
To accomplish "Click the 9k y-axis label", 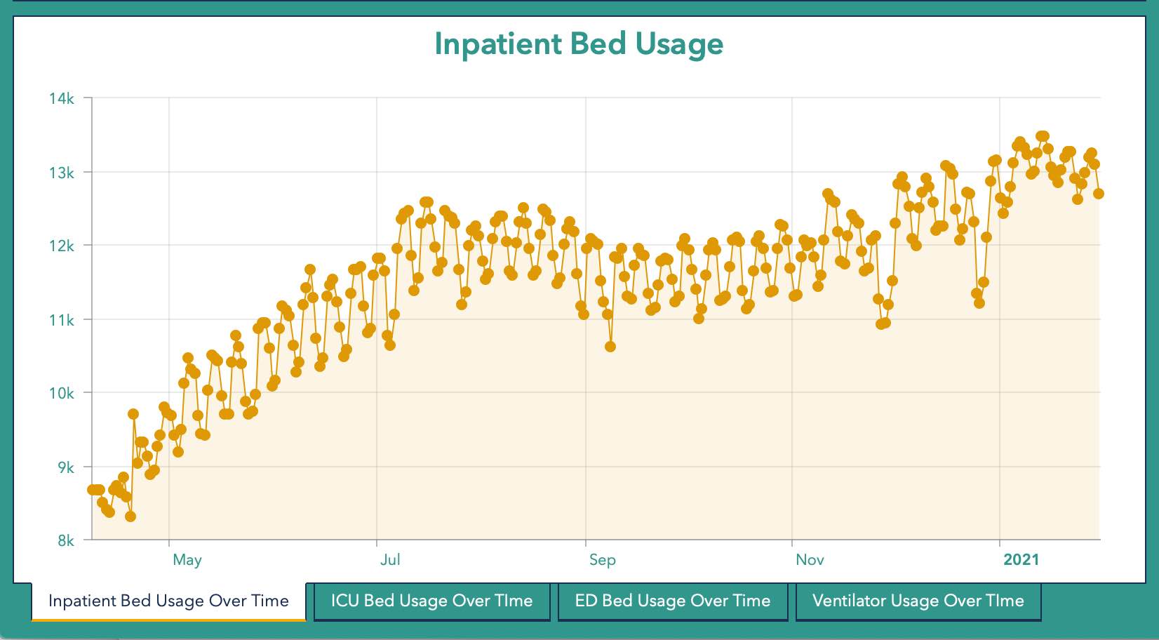I will coord(65,467).
